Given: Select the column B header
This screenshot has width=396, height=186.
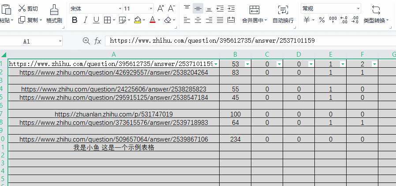Looking at the screenshot, I should tap(235, 55).
